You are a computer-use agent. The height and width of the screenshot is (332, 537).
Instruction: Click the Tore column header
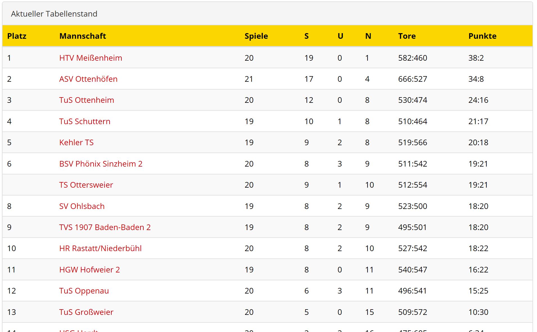coord(407,36)
